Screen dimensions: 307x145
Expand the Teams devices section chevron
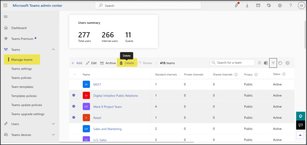(x=53, y=135)
